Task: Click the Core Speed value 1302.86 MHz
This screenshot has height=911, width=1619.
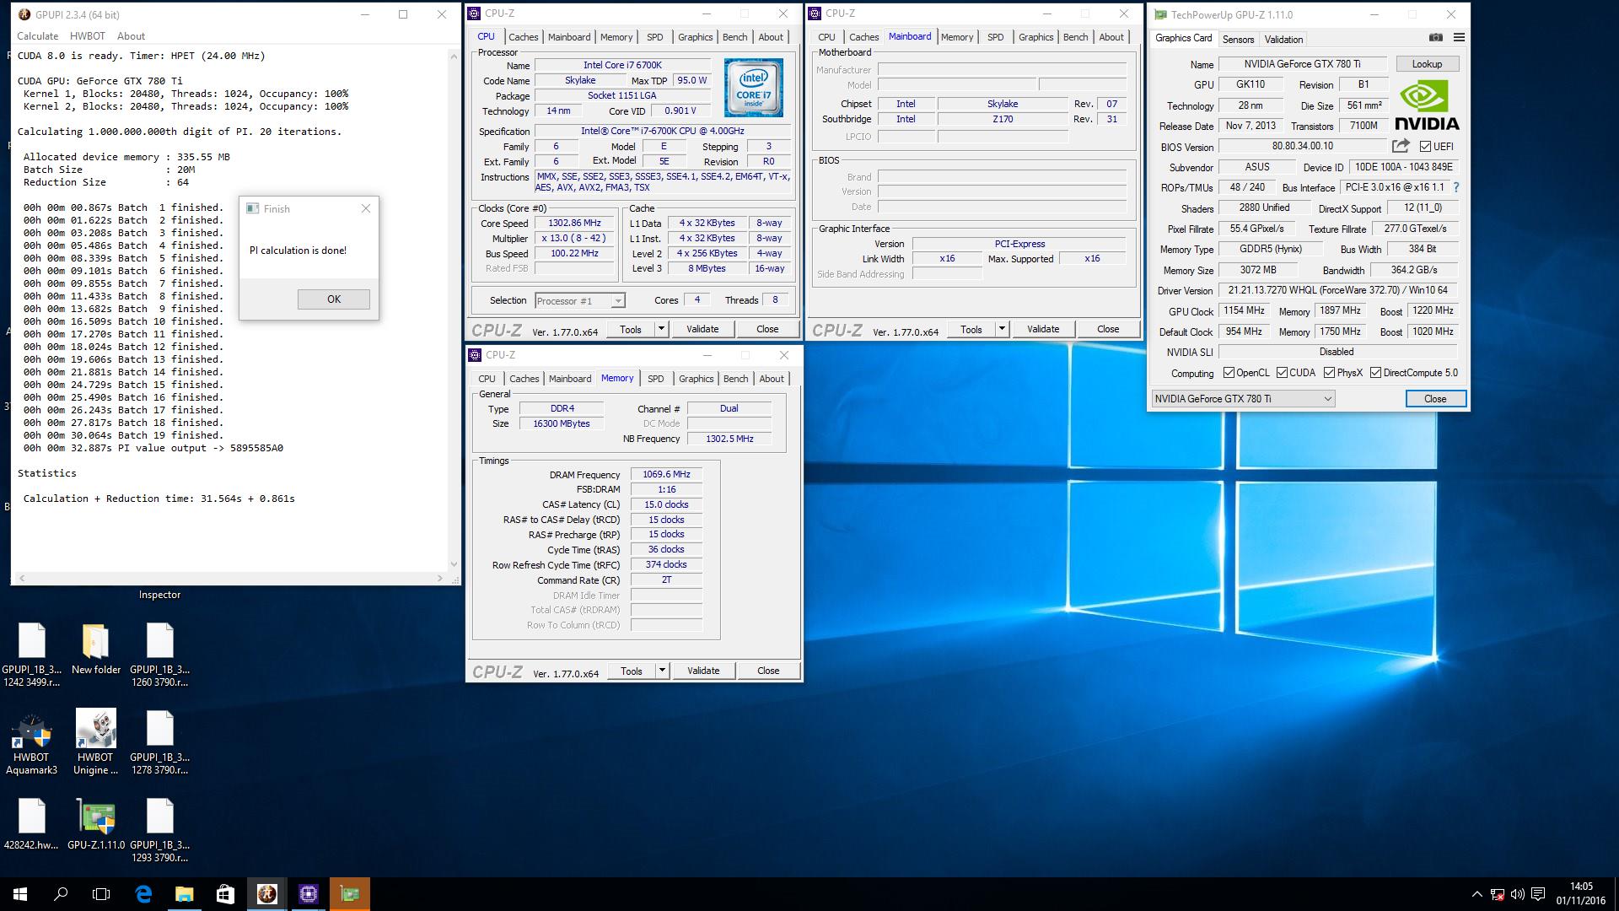Action: pyautogui.click(x=574, y=224)
